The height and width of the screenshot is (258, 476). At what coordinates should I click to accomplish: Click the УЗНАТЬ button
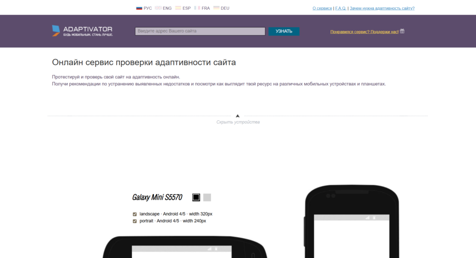point(284,31)
